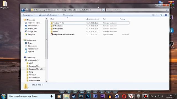Sort by the Размер column header
This screenshot has height=99, width=177.
pos(123,19)
